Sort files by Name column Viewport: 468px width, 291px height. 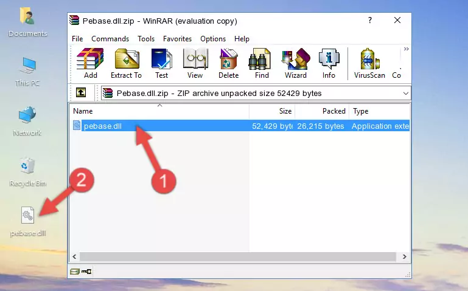point(159,111)
